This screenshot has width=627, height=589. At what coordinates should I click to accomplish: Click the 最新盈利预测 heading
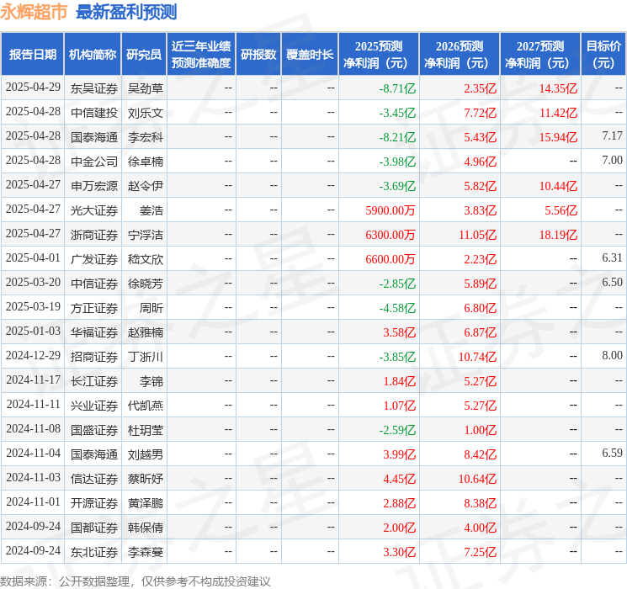[126, 12]
